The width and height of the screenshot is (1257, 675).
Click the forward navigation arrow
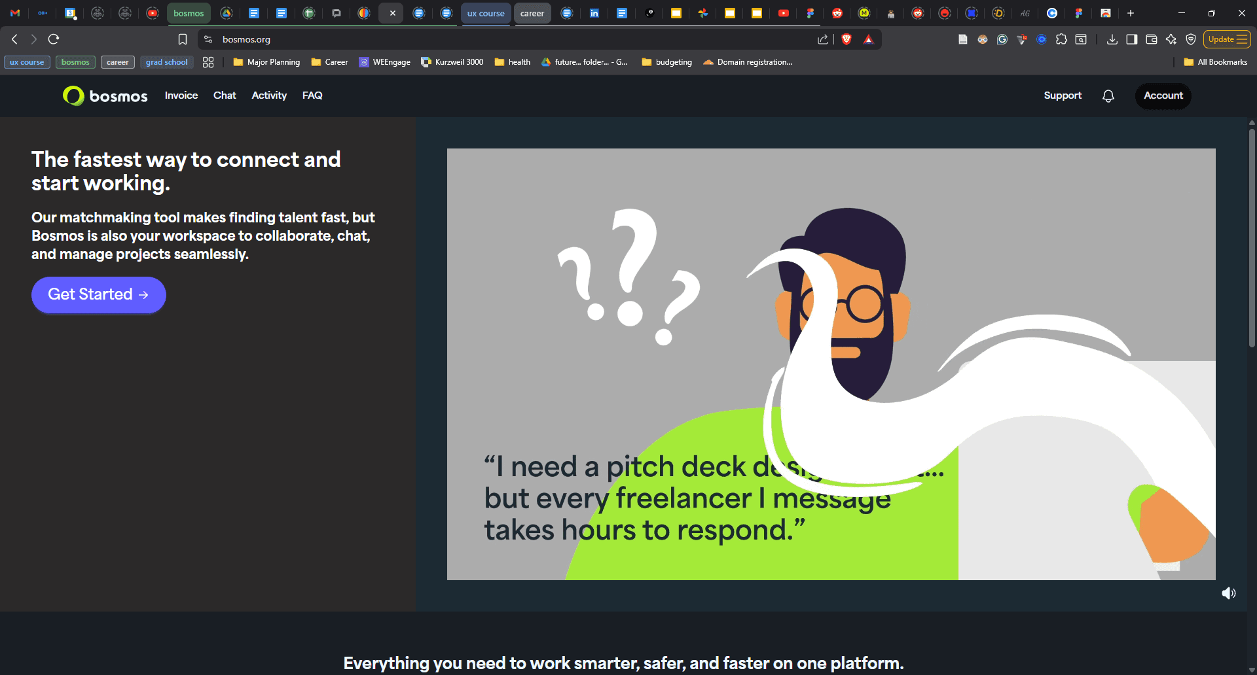click(34, 39)
